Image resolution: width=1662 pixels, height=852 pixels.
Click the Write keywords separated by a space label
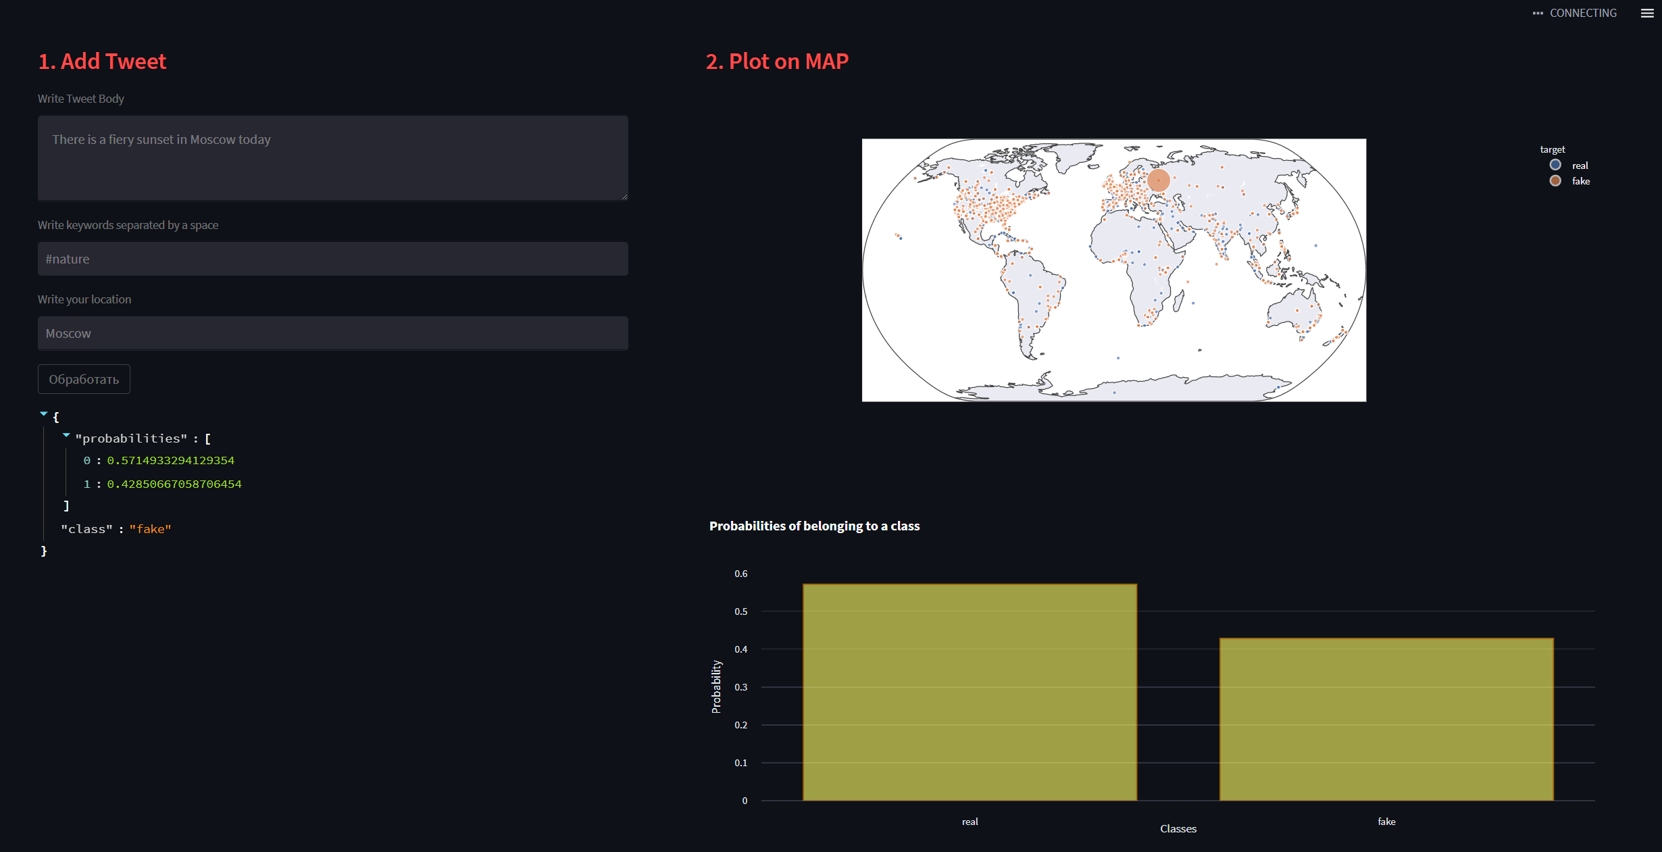click(128, 225)
